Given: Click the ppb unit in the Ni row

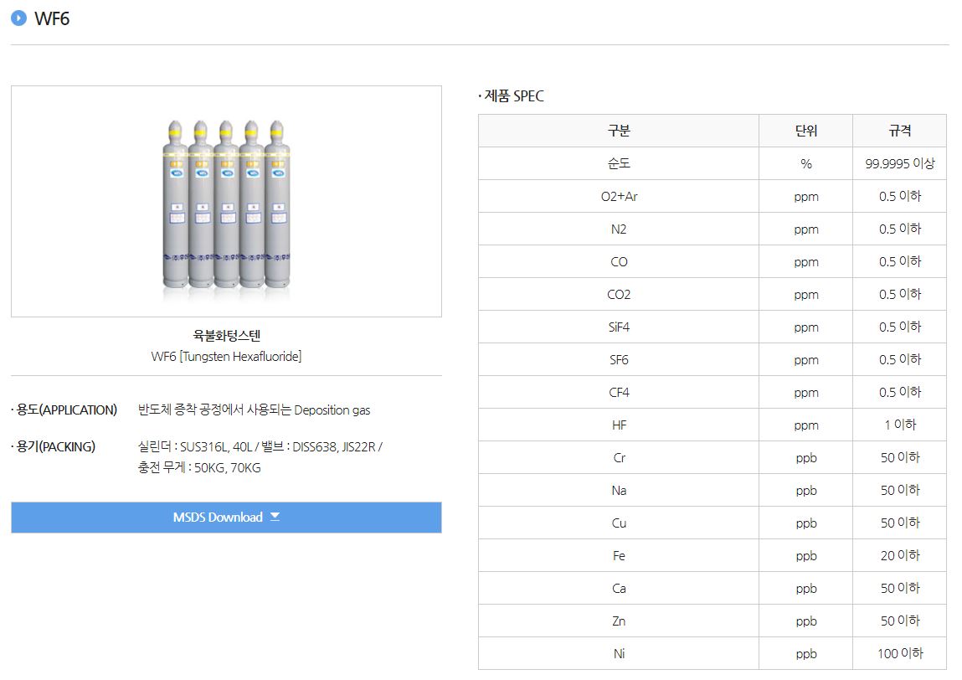Looking at the screenshot, I should [x=805, y=654].
